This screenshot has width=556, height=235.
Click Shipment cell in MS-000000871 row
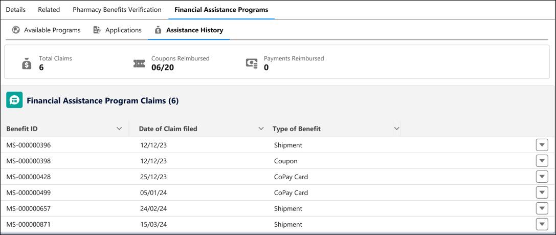point(288,224)
